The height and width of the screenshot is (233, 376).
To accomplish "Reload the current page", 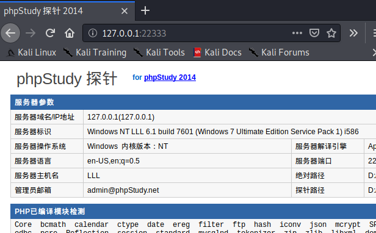I will pos(50,33).
